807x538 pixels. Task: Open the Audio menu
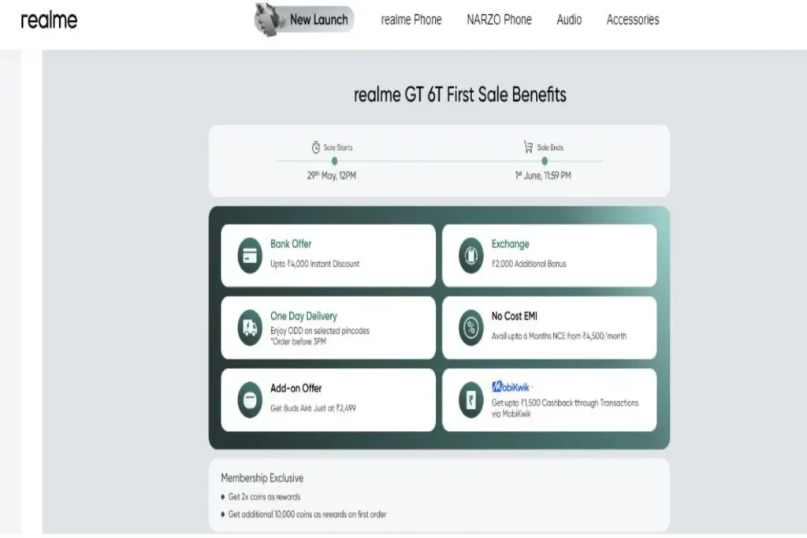tap(569, 20)
